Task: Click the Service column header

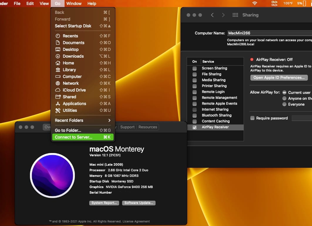Action: [208, 62]
